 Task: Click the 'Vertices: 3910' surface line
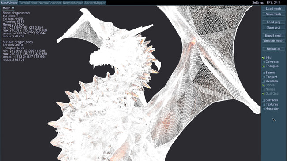point(13,45)
